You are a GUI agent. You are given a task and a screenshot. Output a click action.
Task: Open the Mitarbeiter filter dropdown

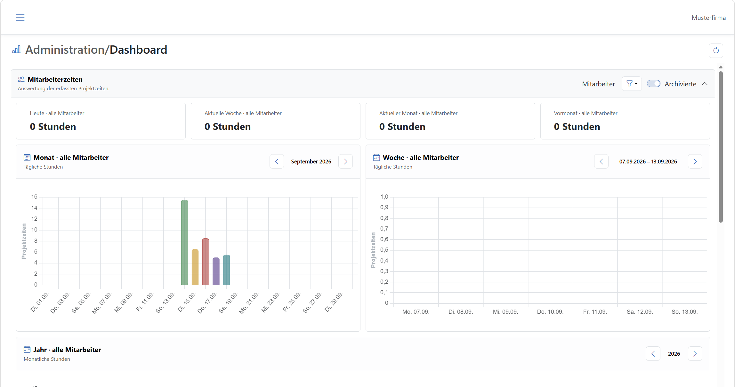point(632,84)
